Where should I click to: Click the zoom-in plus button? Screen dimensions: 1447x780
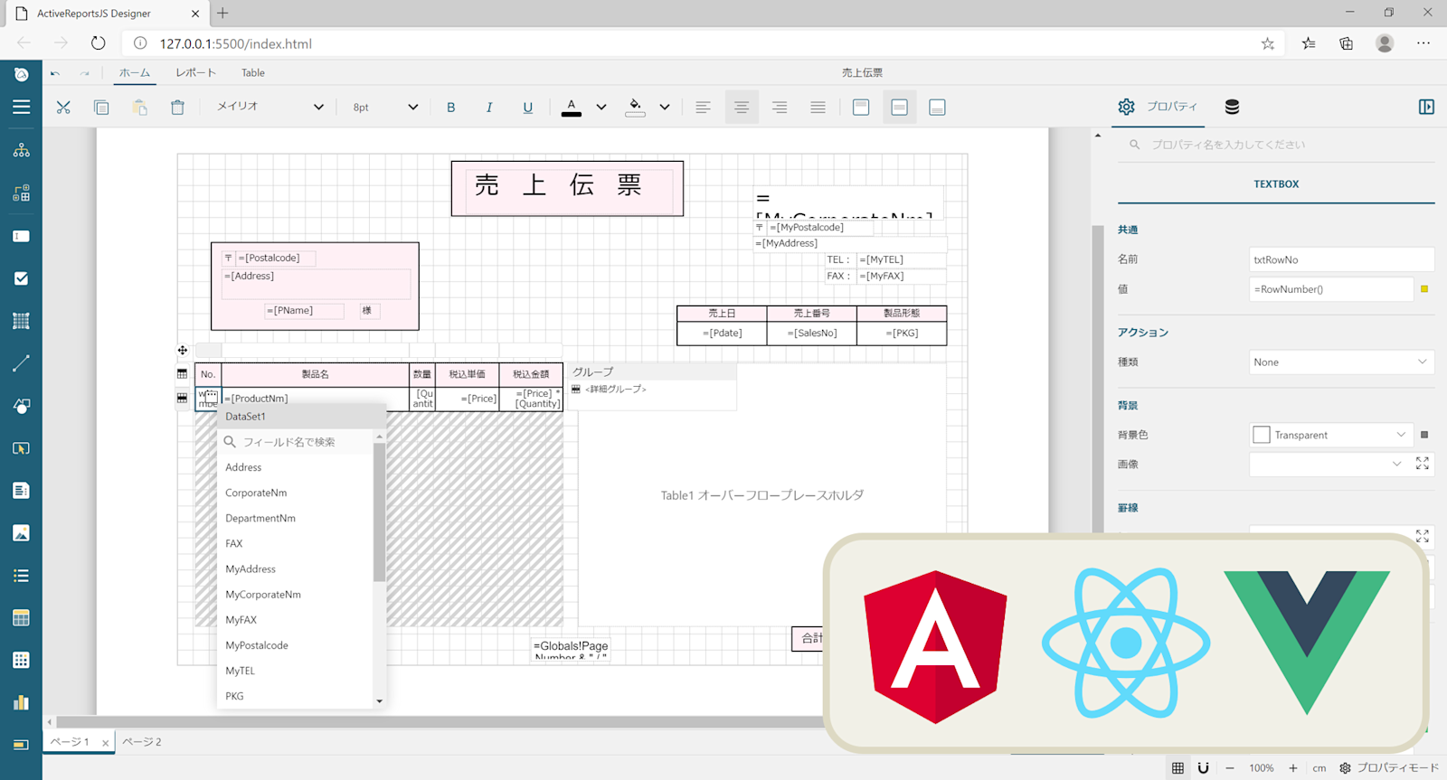point(1293,768)
